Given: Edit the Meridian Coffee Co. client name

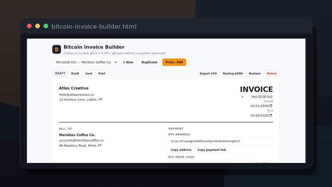Looking at the screenshot, I should point(77,135).
